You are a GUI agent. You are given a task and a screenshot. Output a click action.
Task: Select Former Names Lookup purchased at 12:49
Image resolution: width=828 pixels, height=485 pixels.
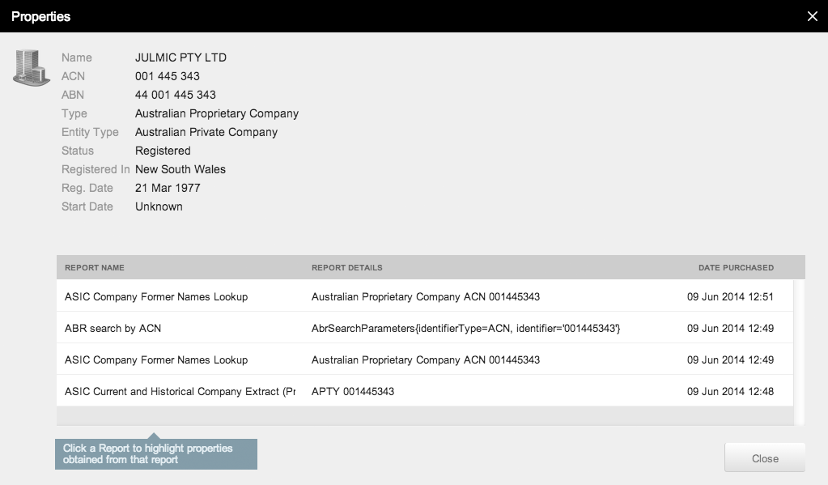point(425,359)
